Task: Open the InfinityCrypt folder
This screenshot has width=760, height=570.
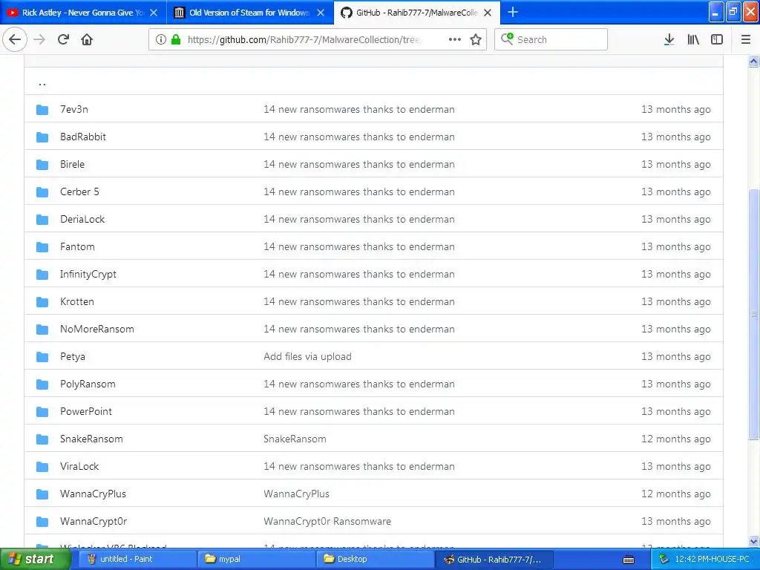Action: [88, 275]
